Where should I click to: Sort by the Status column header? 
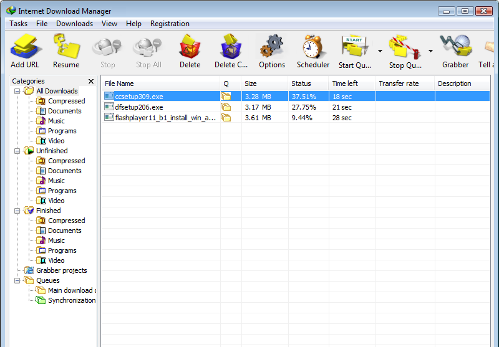301,83
